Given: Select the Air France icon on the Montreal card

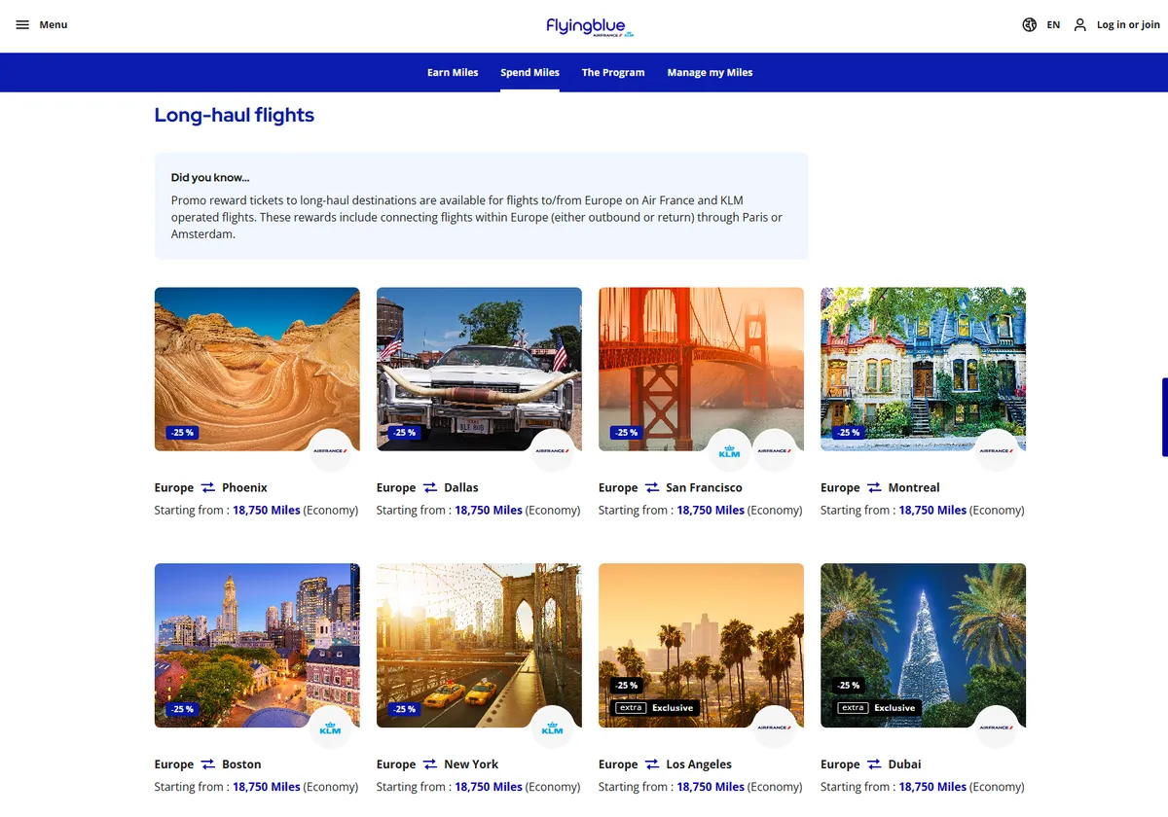Looking at the screenshot, I should tap(997, 449).
